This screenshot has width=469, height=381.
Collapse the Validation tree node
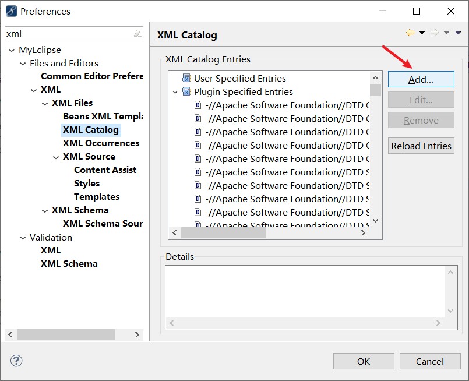[x=23, y=238]
